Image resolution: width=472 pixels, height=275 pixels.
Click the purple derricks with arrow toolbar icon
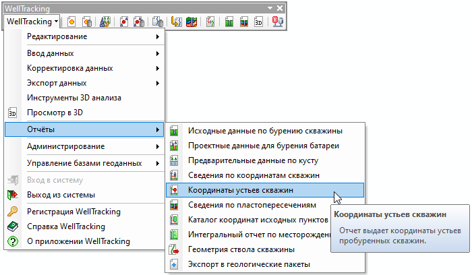(x=105, y=22)
